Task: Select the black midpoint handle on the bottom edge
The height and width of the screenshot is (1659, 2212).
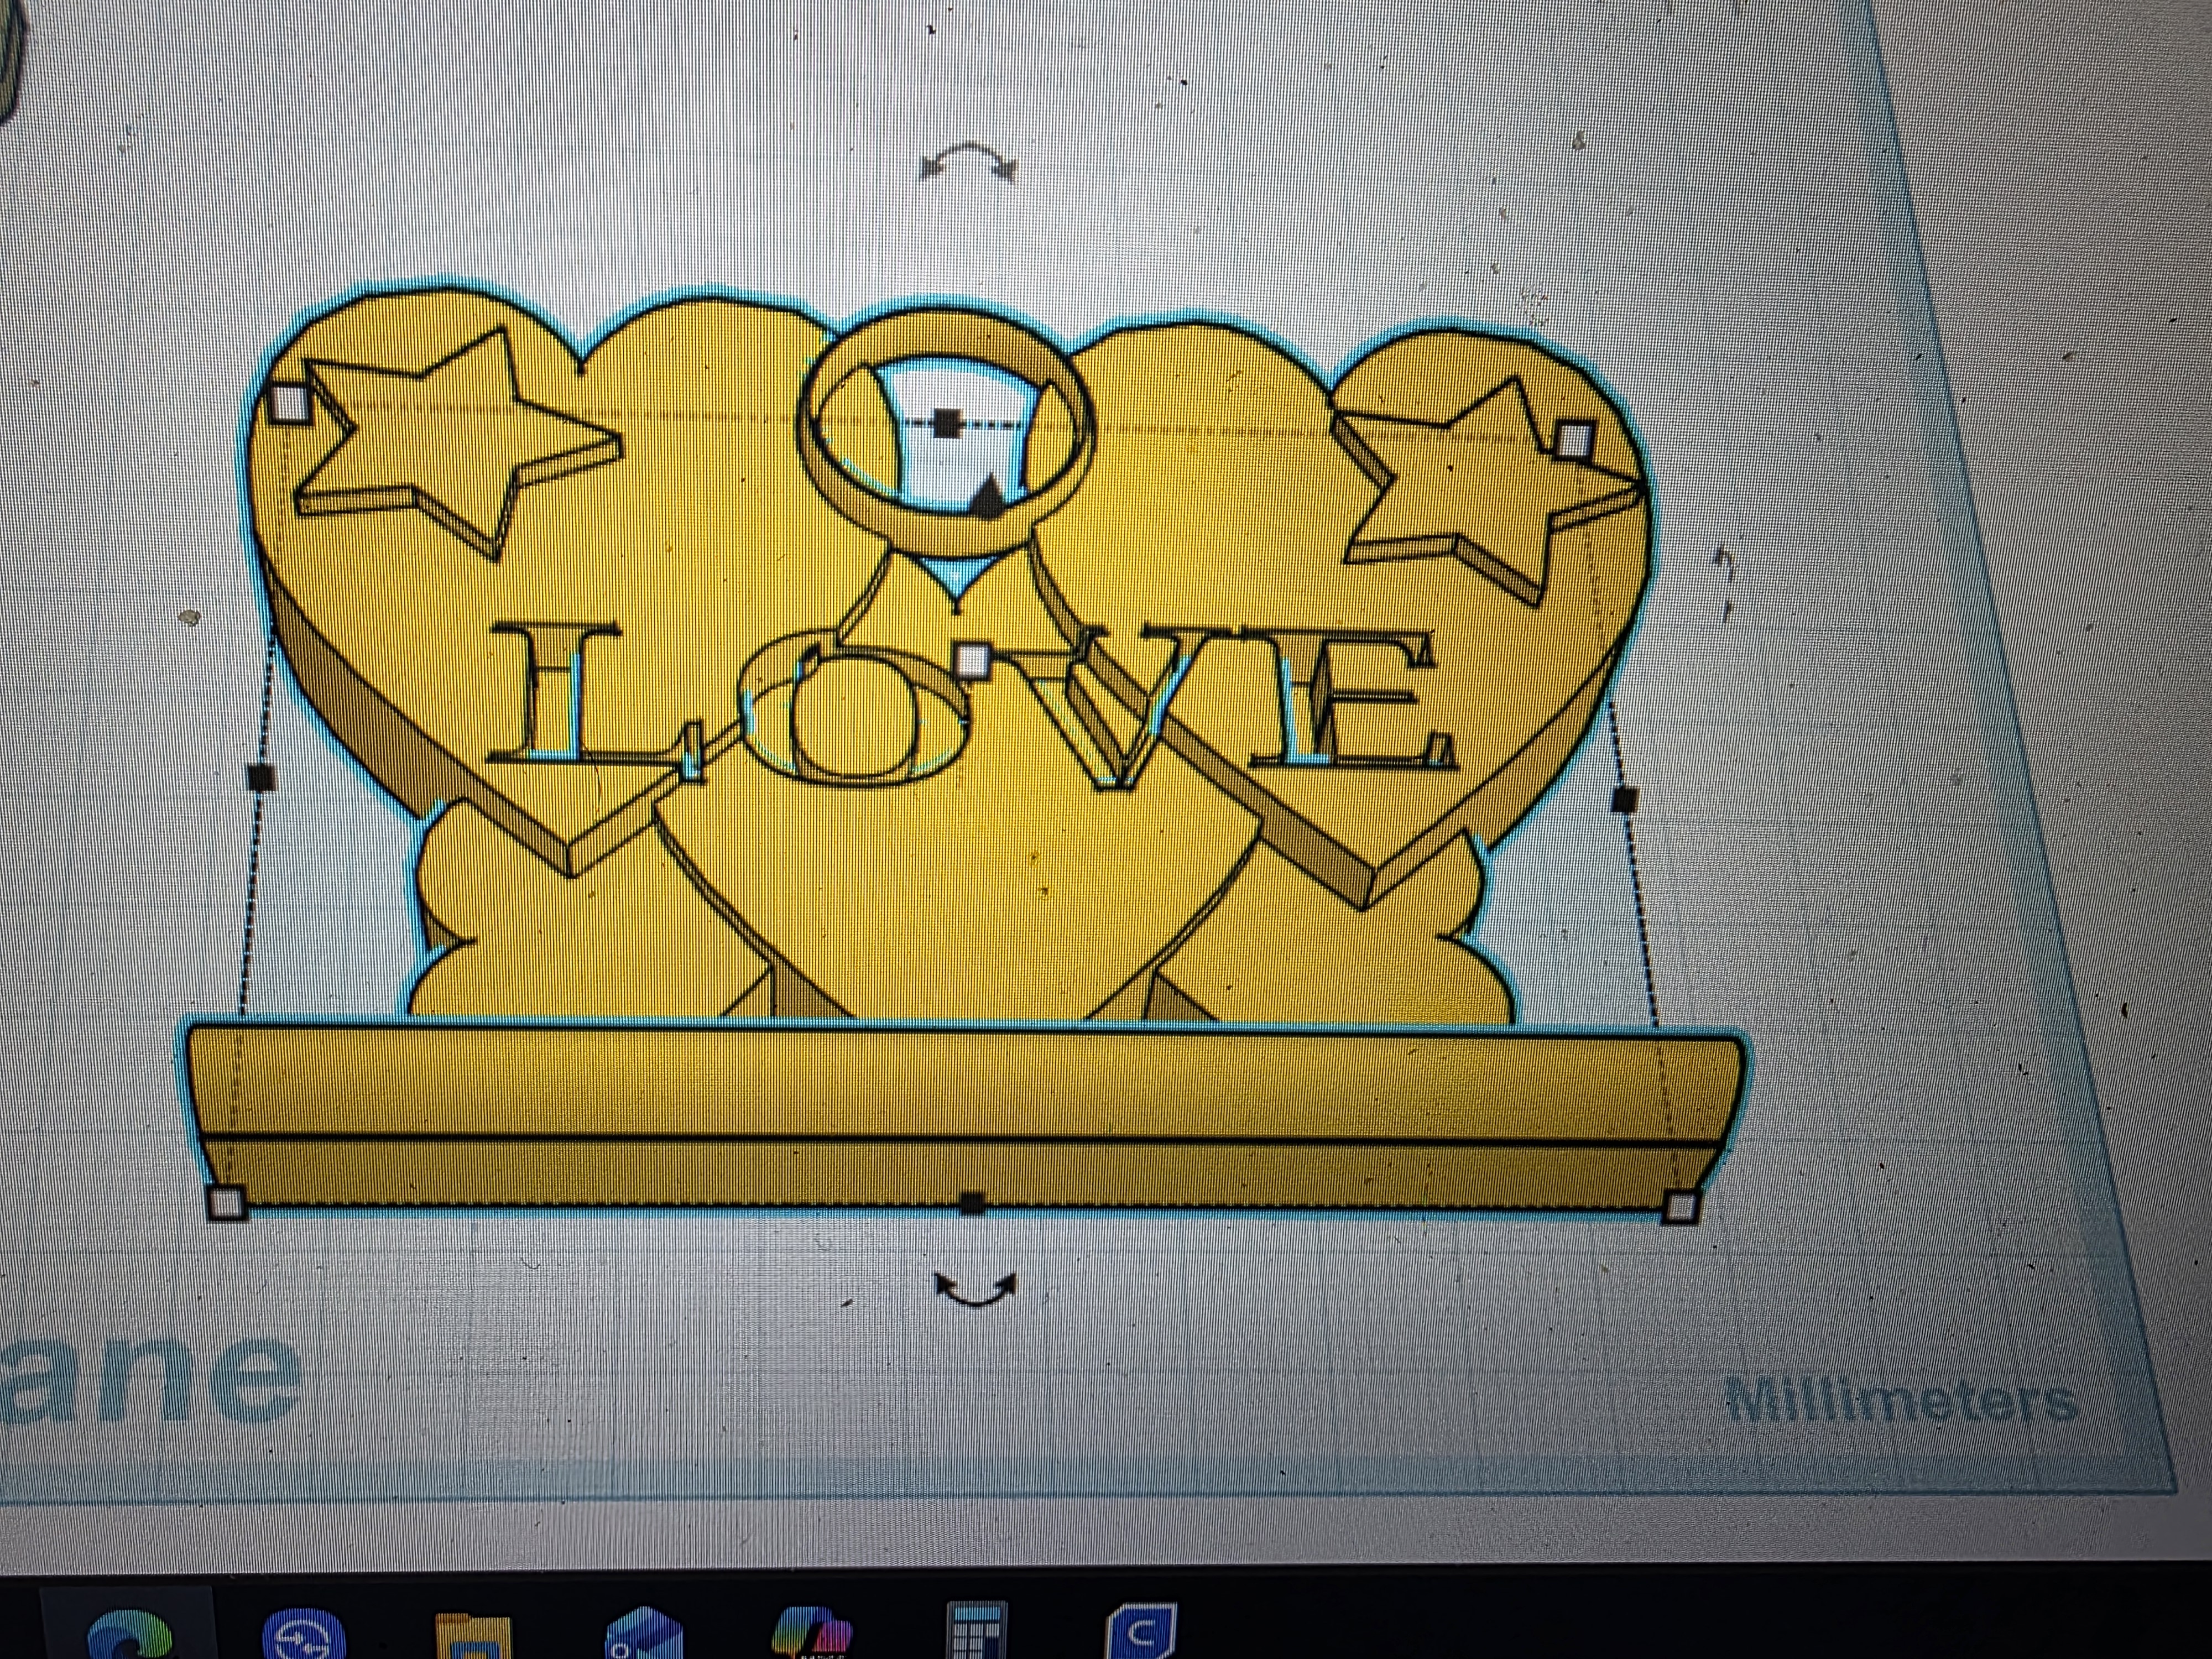Action: [x=972, y=1203]
